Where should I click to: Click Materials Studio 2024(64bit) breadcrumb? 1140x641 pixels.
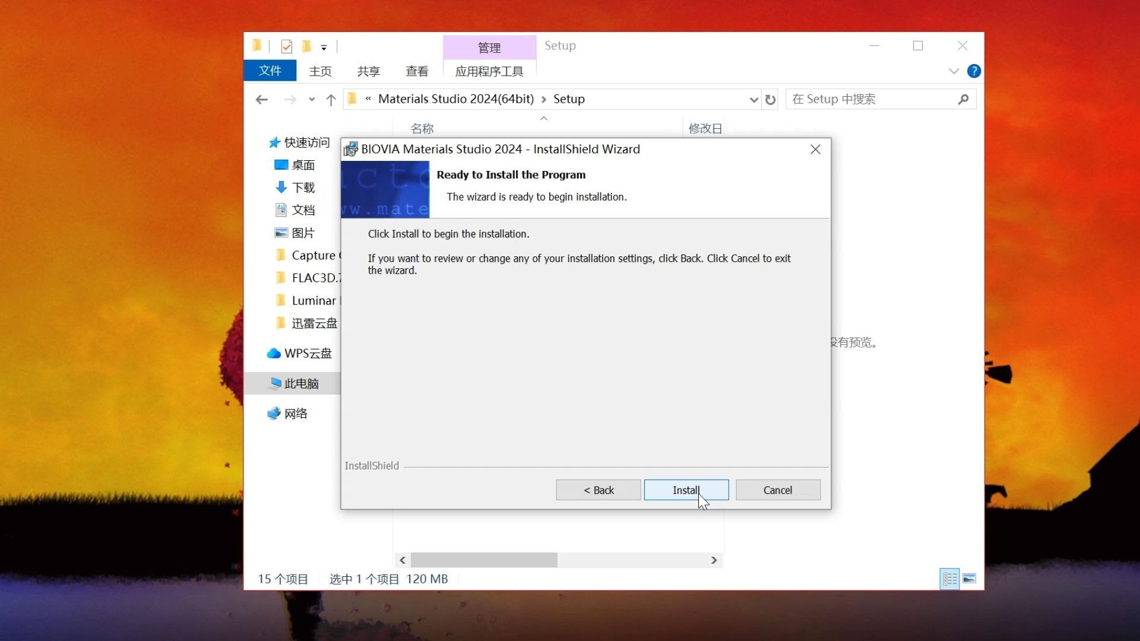tap(456, 99)
